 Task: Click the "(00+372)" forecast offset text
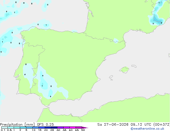[162, 125]
